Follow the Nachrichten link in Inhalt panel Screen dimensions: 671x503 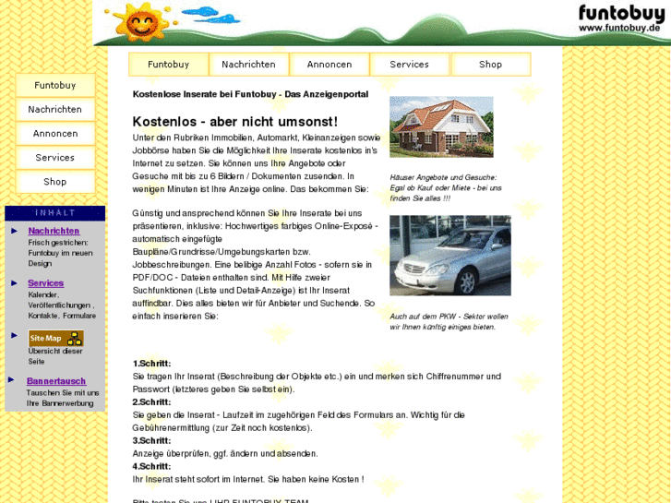tap(54, 231)
